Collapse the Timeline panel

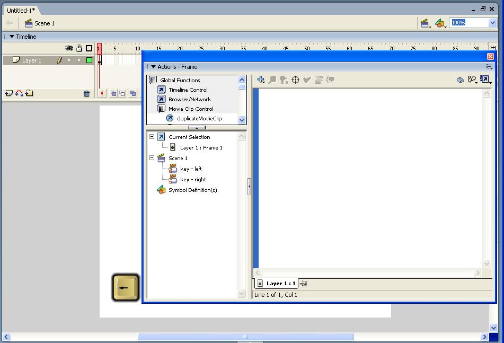12,37
